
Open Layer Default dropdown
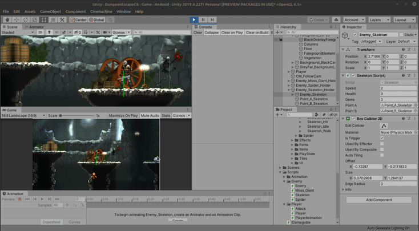tap(406, 42)
